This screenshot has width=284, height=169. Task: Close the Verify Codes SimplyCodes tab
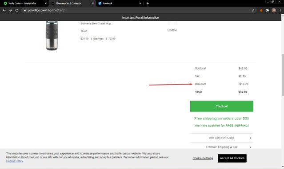46,3
